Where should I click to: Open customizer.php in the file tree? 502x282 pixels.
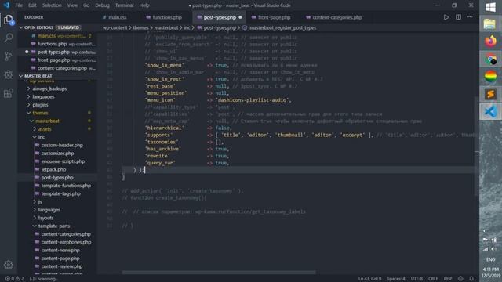click(57, 154)
